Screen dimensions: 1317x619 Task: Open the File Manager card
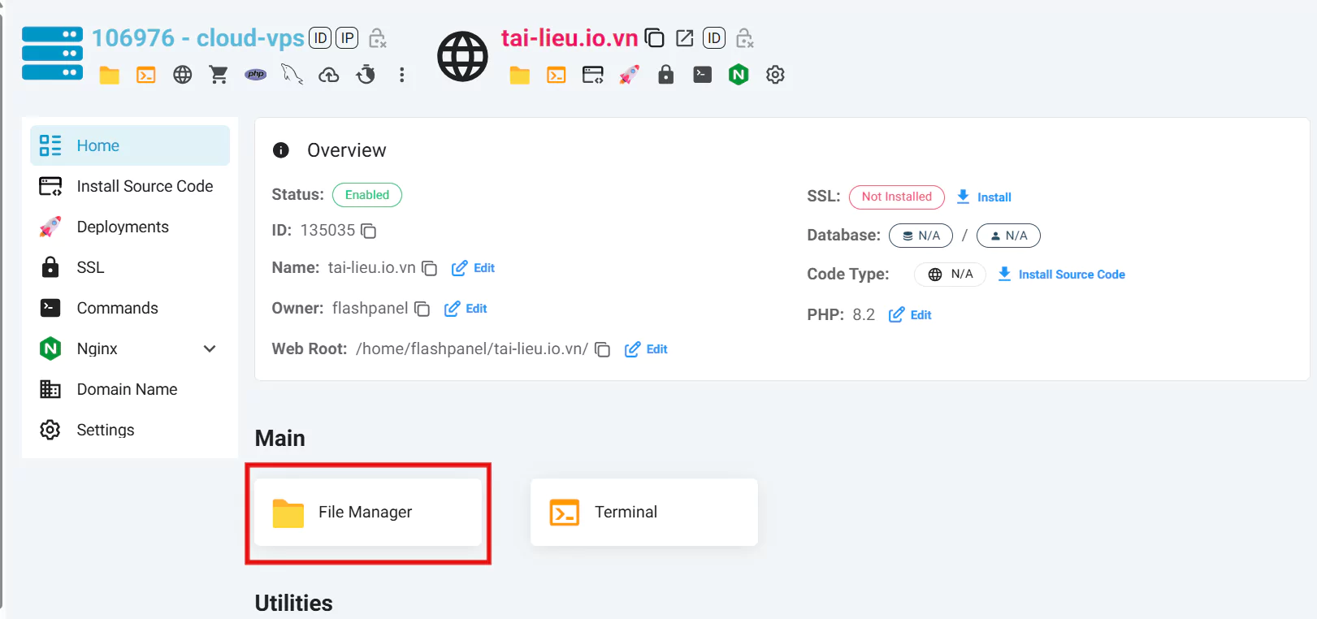[368, 512]
